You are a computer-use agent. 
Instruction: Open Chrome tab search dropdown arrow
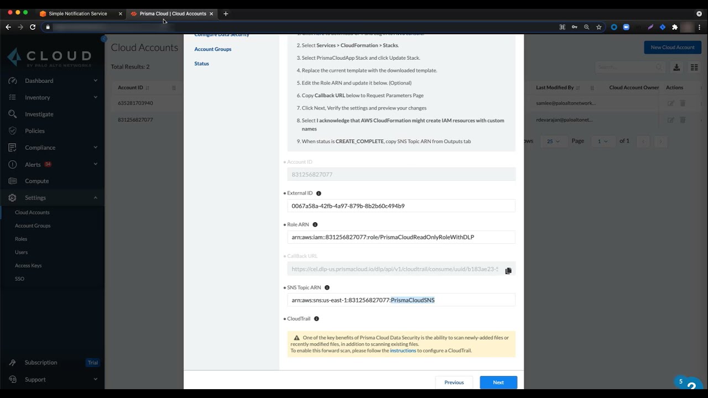(x=699, y=13)
